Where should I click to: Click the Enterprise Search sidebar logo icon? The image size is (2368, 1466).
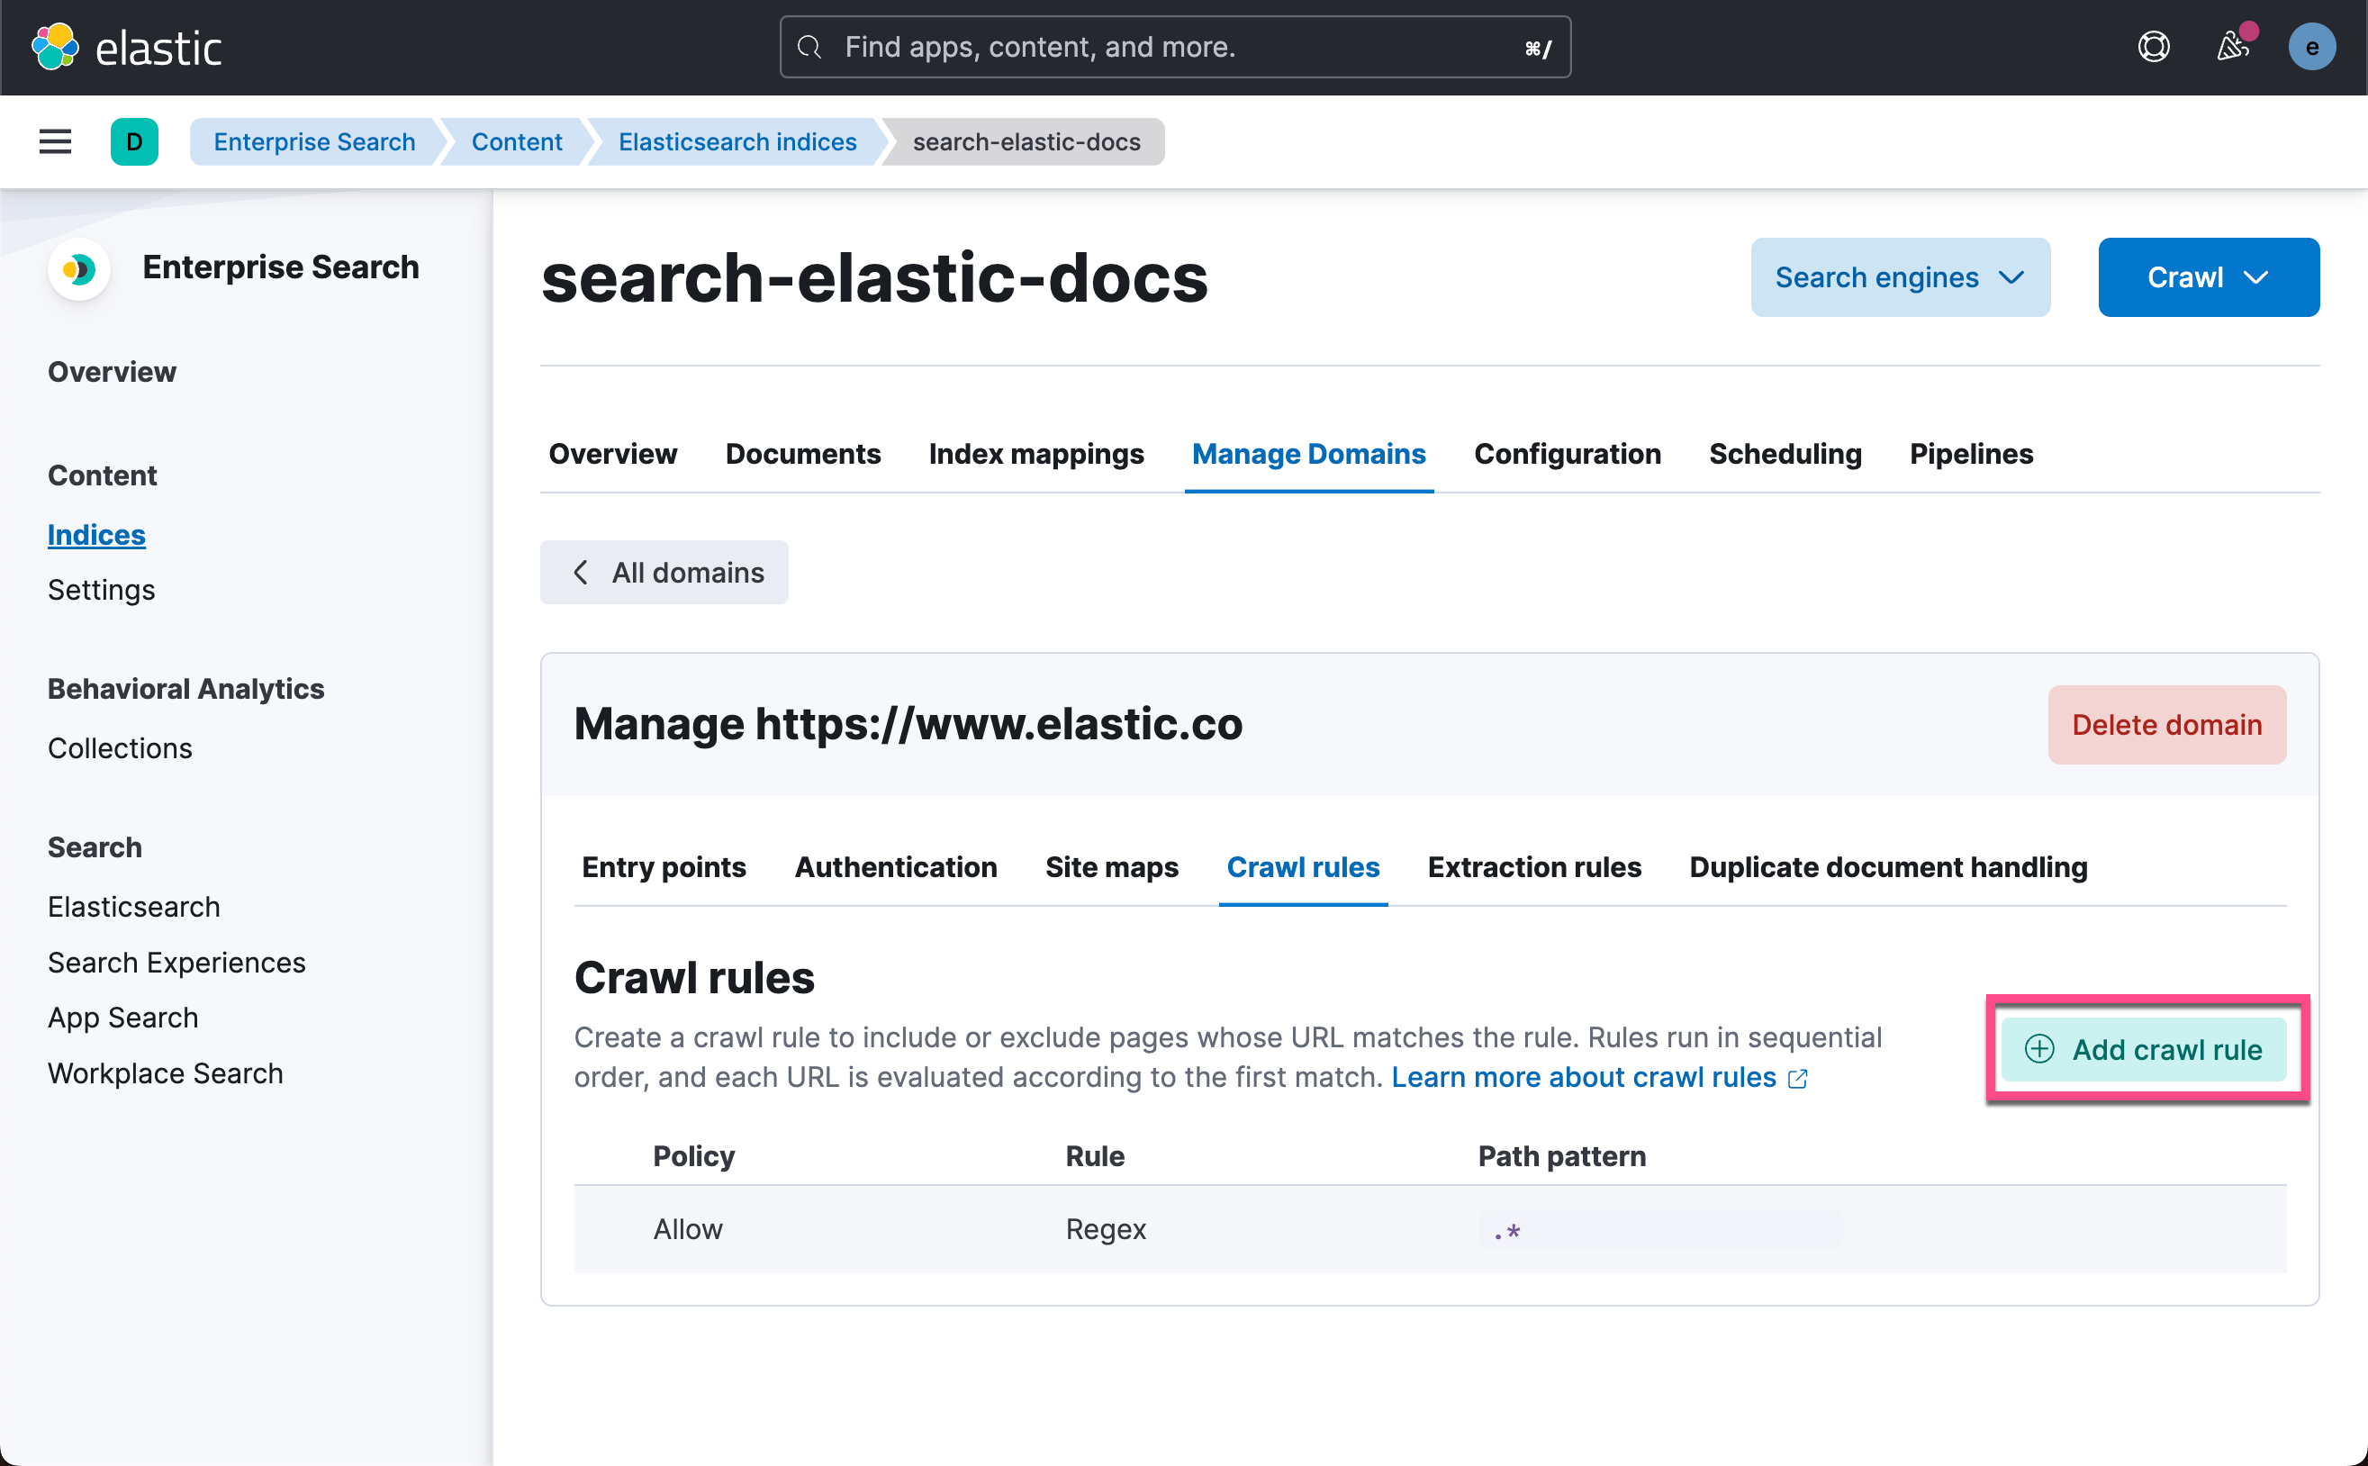[x=78, y=268]
